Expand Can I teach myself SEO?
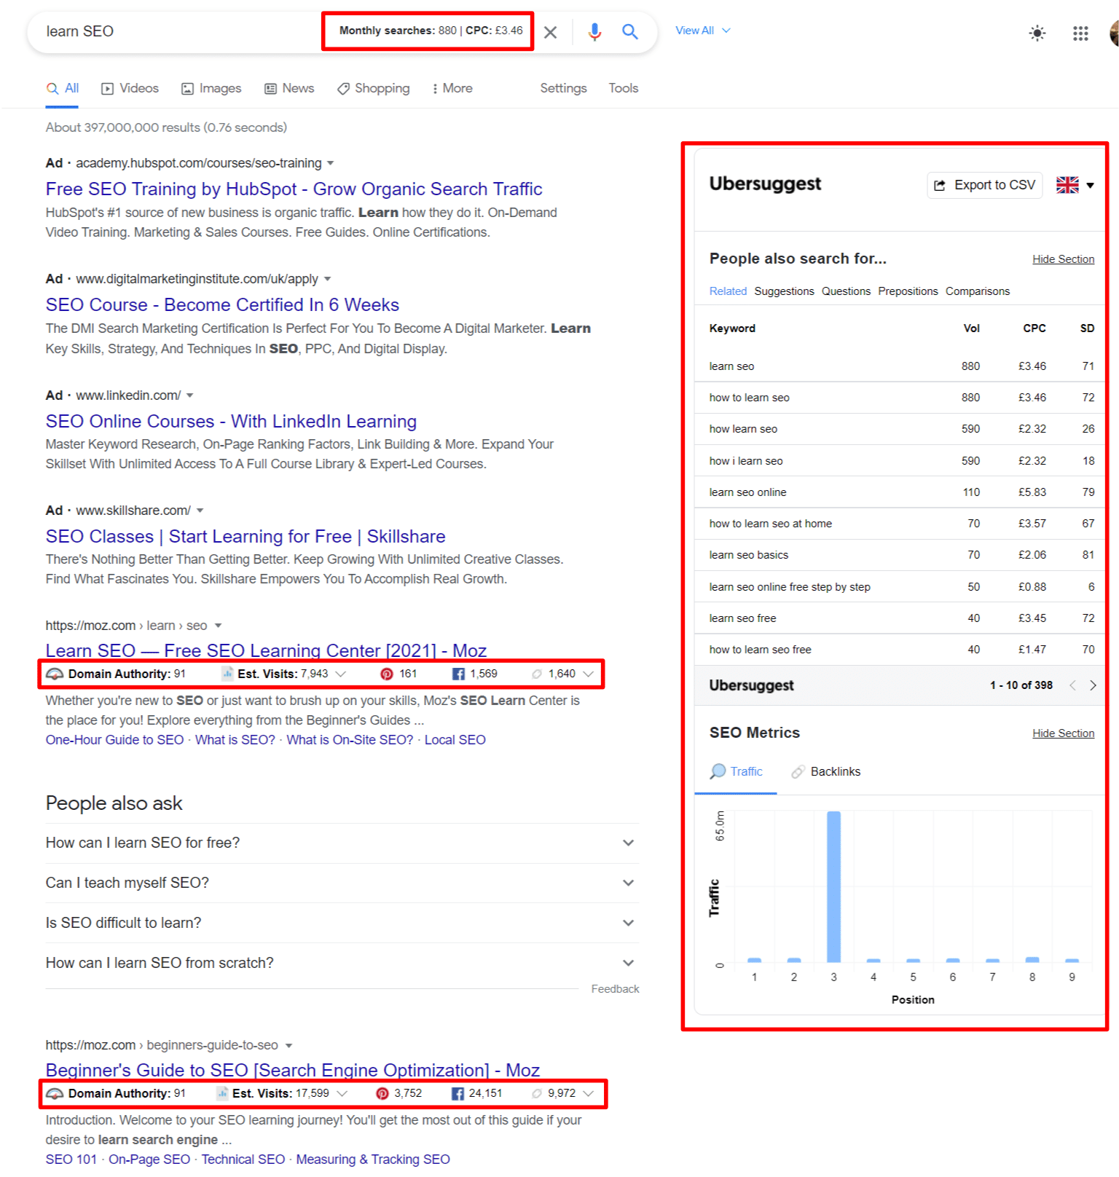 coord(342,883)
